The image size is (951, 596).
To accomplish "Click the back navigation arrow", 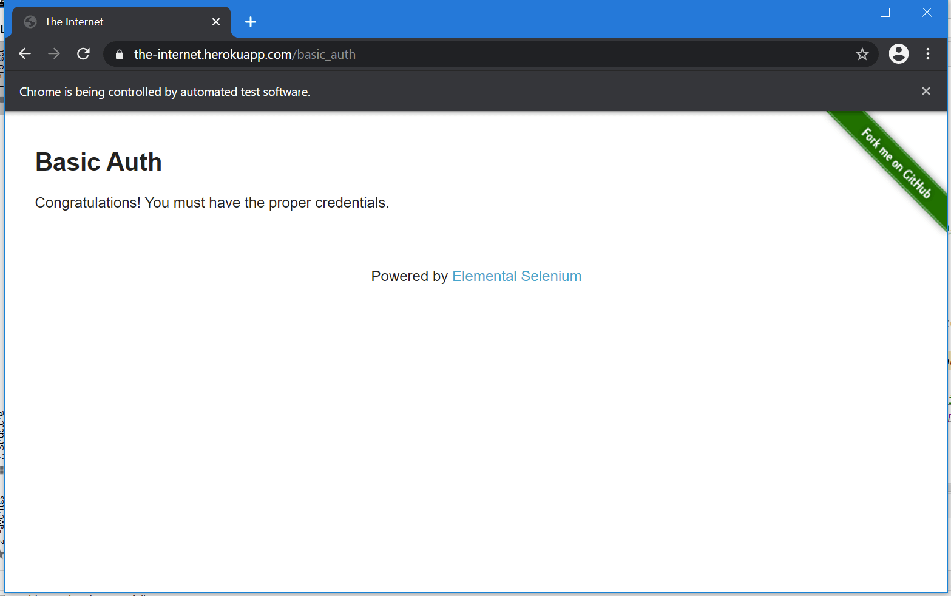I will click(24, 53).
